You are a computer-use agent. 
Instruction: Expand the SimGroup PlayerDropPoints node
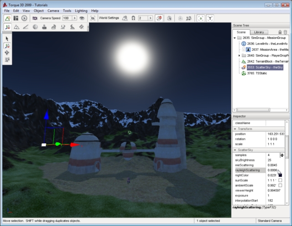[239, 55]
